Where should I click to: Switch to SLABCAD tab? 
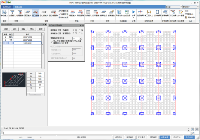[x=7, y=7]
